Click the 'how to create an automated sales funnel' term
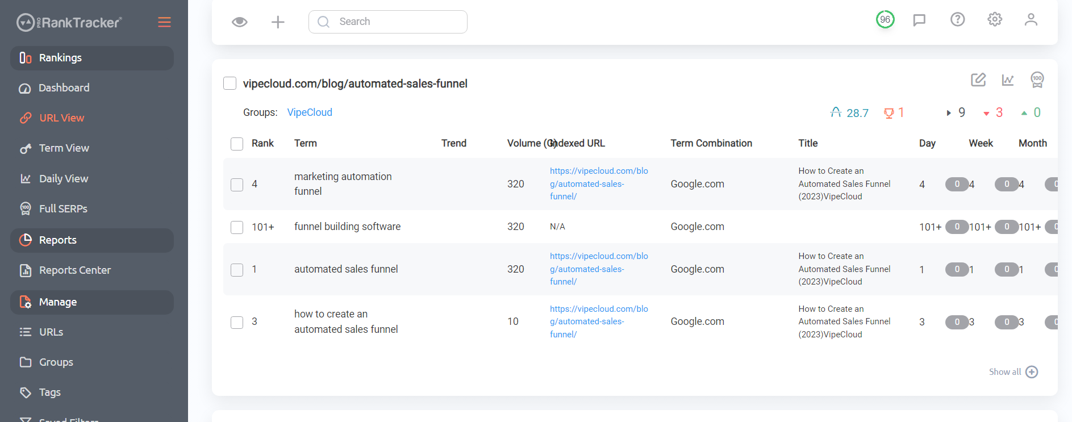This screenshot has height=422, width=1072. pos(346,321)
